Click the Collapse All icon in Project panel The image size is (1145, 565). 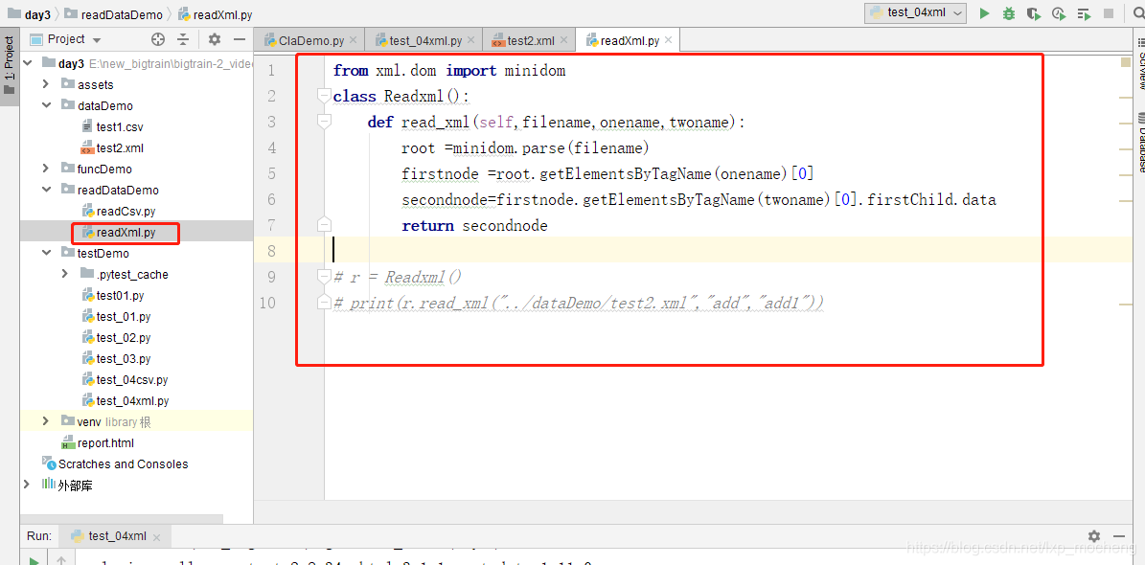[183, 39]
